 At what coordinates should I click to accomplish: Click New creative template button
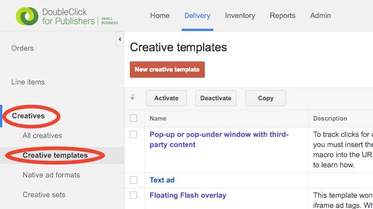tap(167, 70)
